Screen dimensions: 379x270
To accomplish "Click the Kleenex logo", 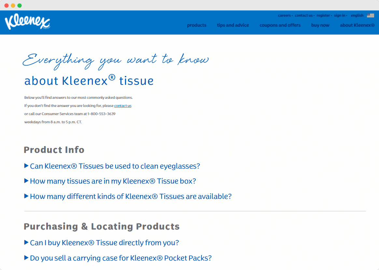I will pos(28,22).
